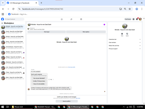Open the Irvin House for rent conversation
Screen dimensions: 145x109
coord(13,68)
